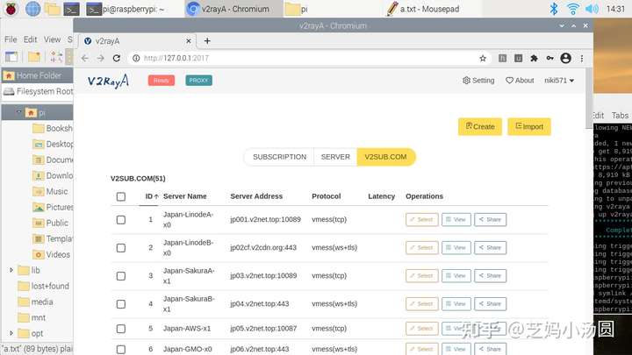
Task: Tick the checkbox for Japan-GMO-x0
Action: click(x=121, y=350)
